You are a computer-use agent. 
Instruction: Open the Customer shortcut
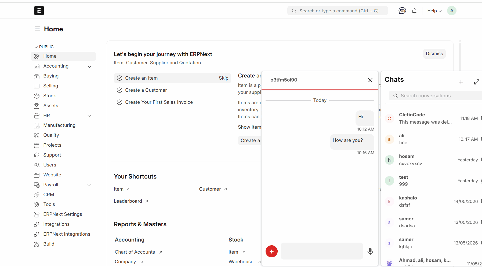pyautogui.click(x=213, y=189)
